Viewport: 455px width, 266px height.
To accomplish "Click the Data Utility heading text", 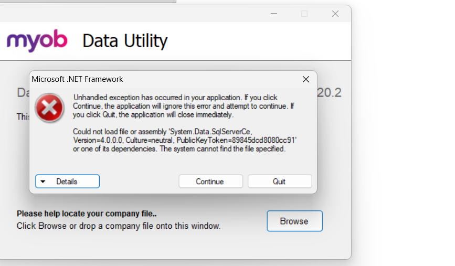I will coord(125,41).
